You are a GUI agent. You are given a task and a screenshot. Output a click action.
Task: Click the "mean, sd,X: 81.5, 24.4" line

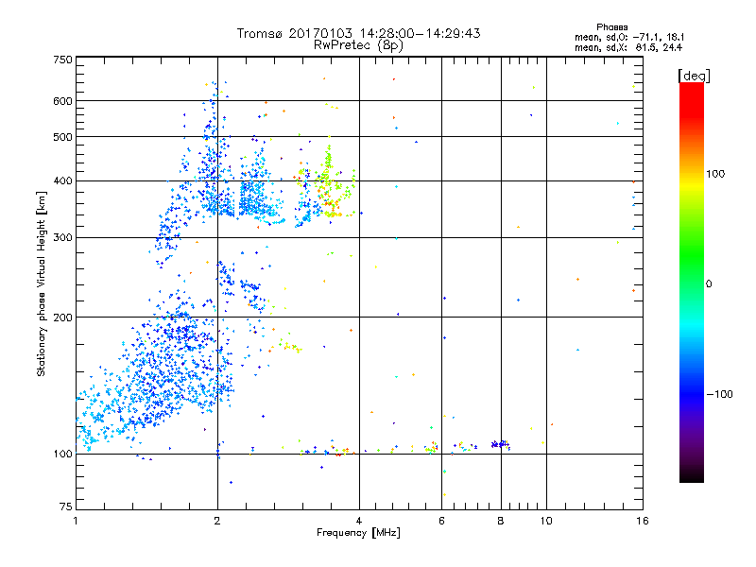(x=628, y=47)
